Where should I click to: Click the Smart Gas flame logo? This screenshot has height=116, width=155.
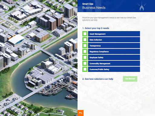(142, 6)
